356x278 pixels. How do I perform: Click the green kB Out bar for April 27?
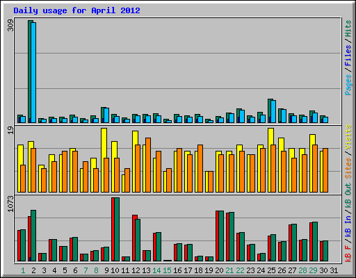point(294,243)
